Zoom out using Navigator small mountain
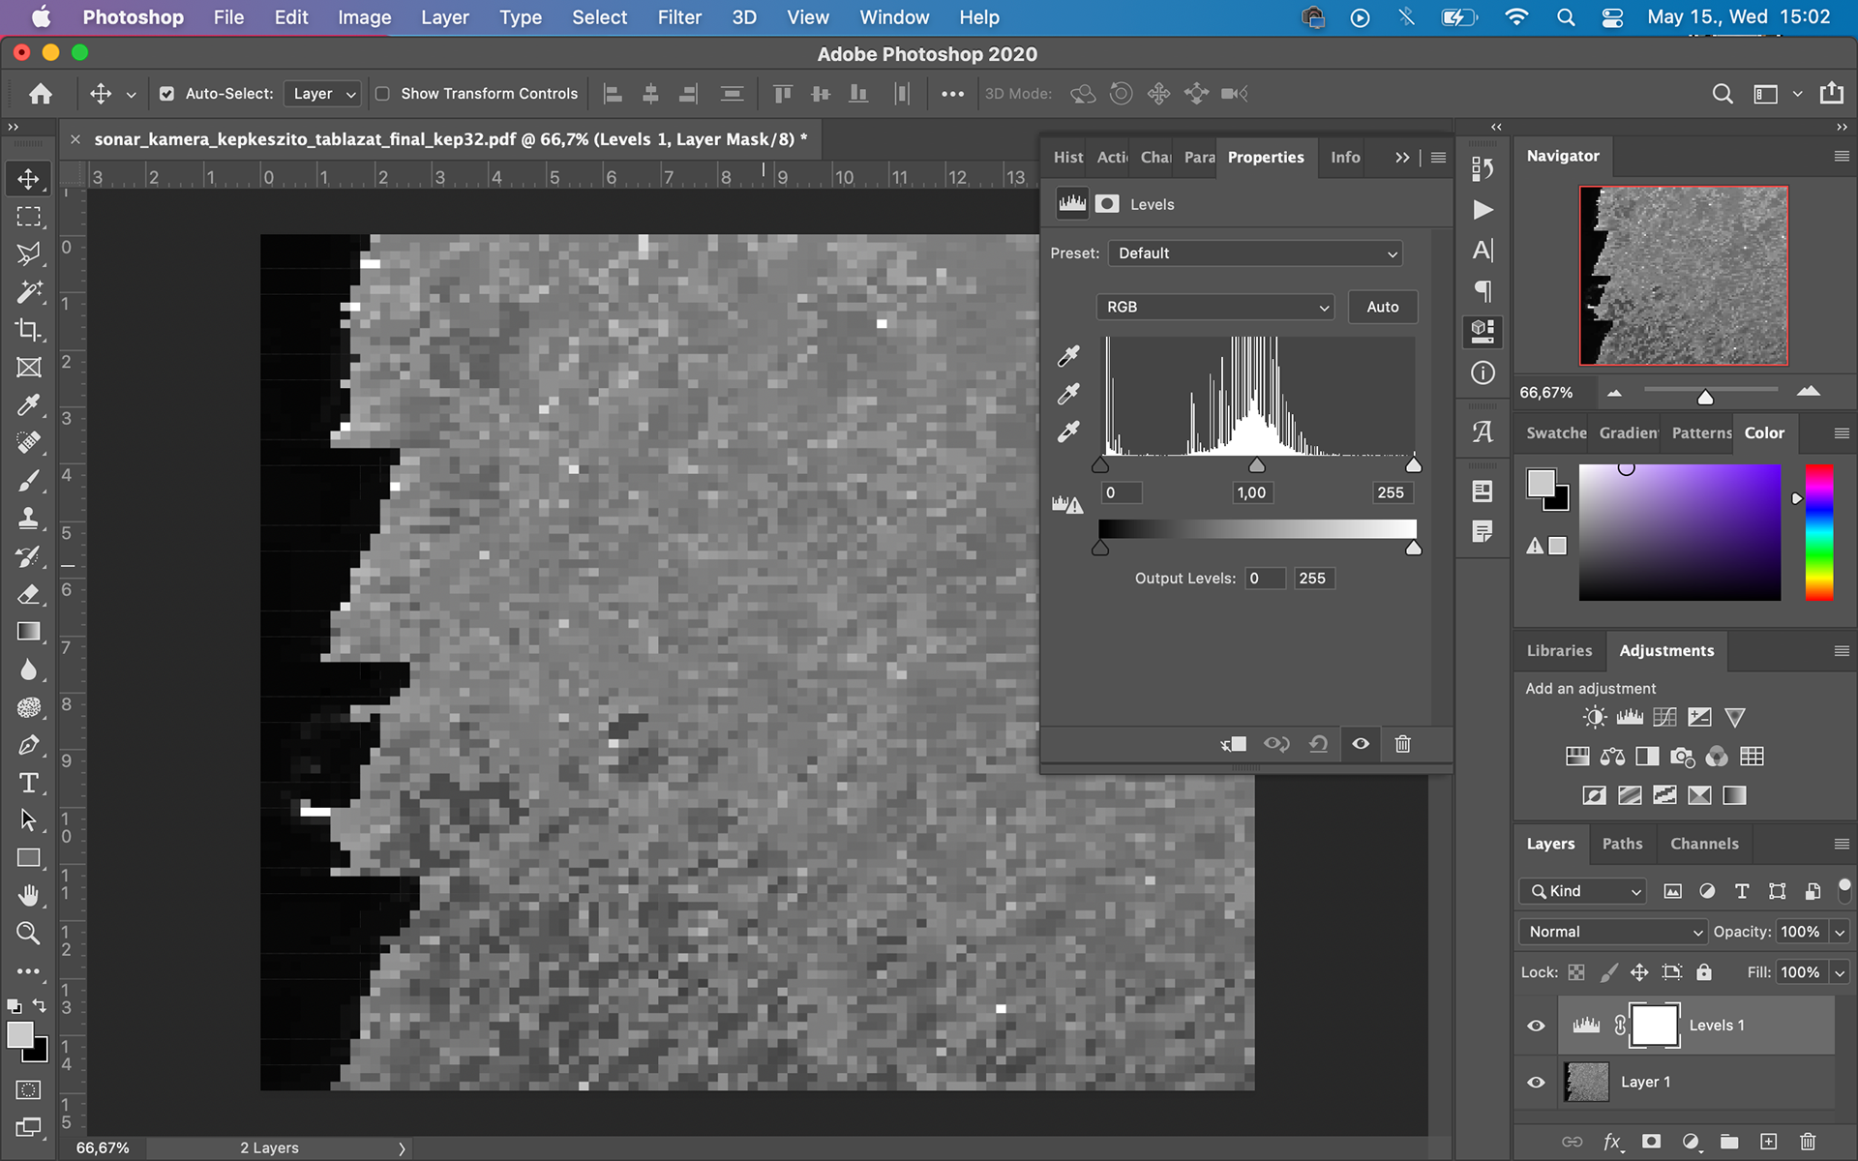Image resolution: width=1858 pixels, height=1161 pixels. 1614,393
